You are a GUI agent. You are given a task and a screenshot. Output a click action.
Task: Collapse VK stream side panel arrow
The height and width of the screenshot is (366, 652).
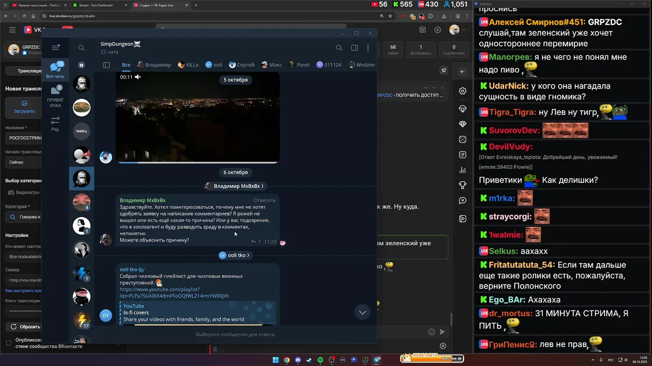(x=463, y=71)
